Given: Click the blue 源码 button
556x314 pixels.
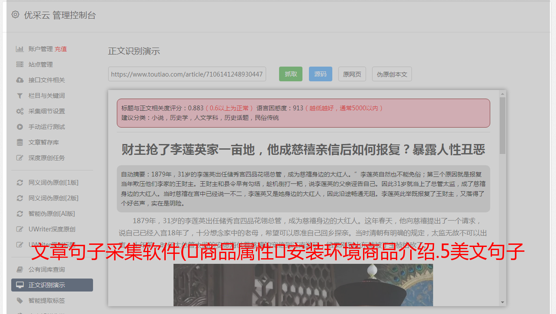Looking at the screenshot, I should pyautogui.click(x=320, y=74).
